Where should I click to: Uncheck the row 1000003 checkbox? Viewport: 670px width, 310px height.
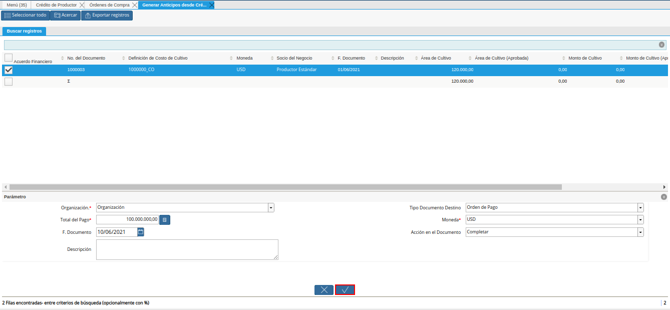(9, 70)
